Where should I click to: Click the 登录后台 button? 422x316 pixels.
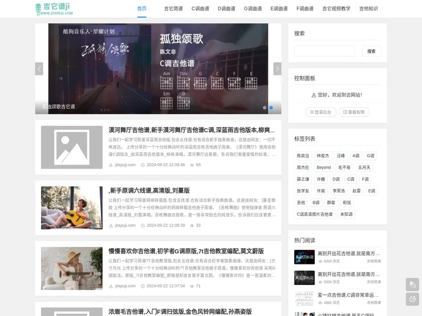tap(321, 112)
